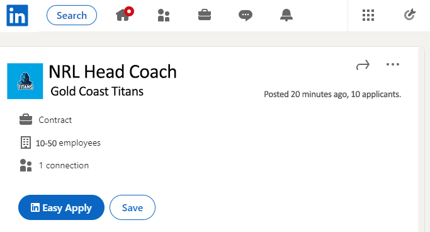Save this job posting
Screen dimensions: 430x232
click(132, 207)
